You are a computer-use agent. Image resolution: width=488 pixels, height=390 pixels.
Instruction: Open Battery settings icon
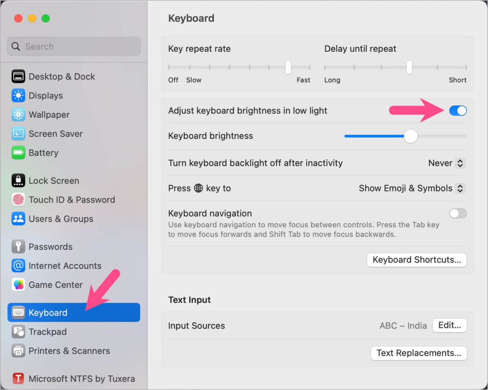(18, 153)
